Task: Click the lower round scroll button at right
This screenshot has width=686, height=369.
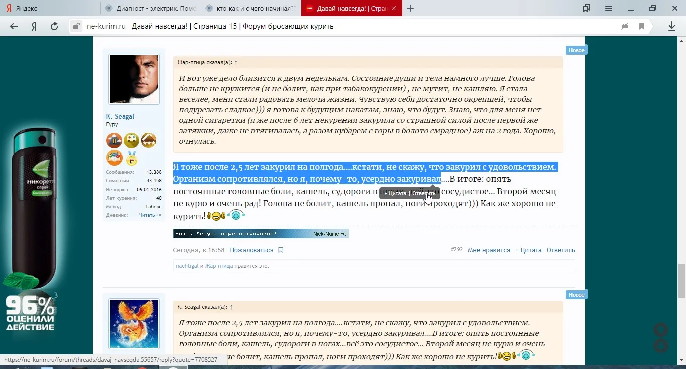Action: [x=661, y=346]
